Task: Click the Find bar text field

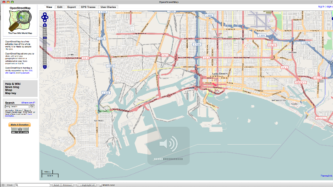Action: [x=33, y=185]
